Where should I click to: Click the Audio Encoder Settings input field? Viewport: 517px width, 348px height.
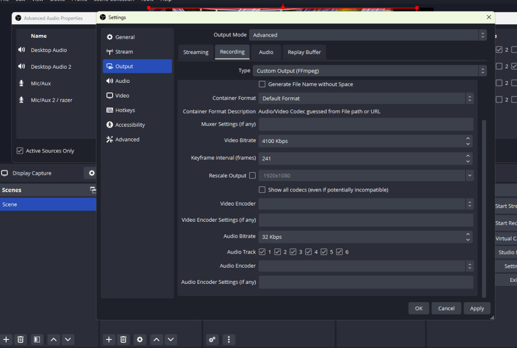tap(366, 282)
